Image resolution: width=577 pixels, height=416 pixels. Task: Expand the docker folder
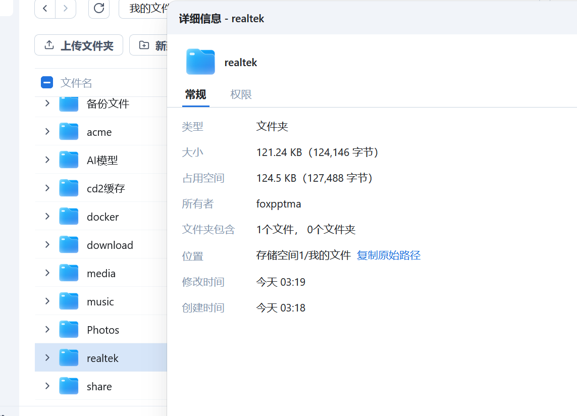(47, 217)
